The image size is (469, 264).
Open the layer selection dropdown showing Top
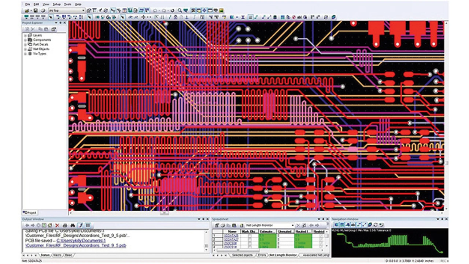(83, 11)
